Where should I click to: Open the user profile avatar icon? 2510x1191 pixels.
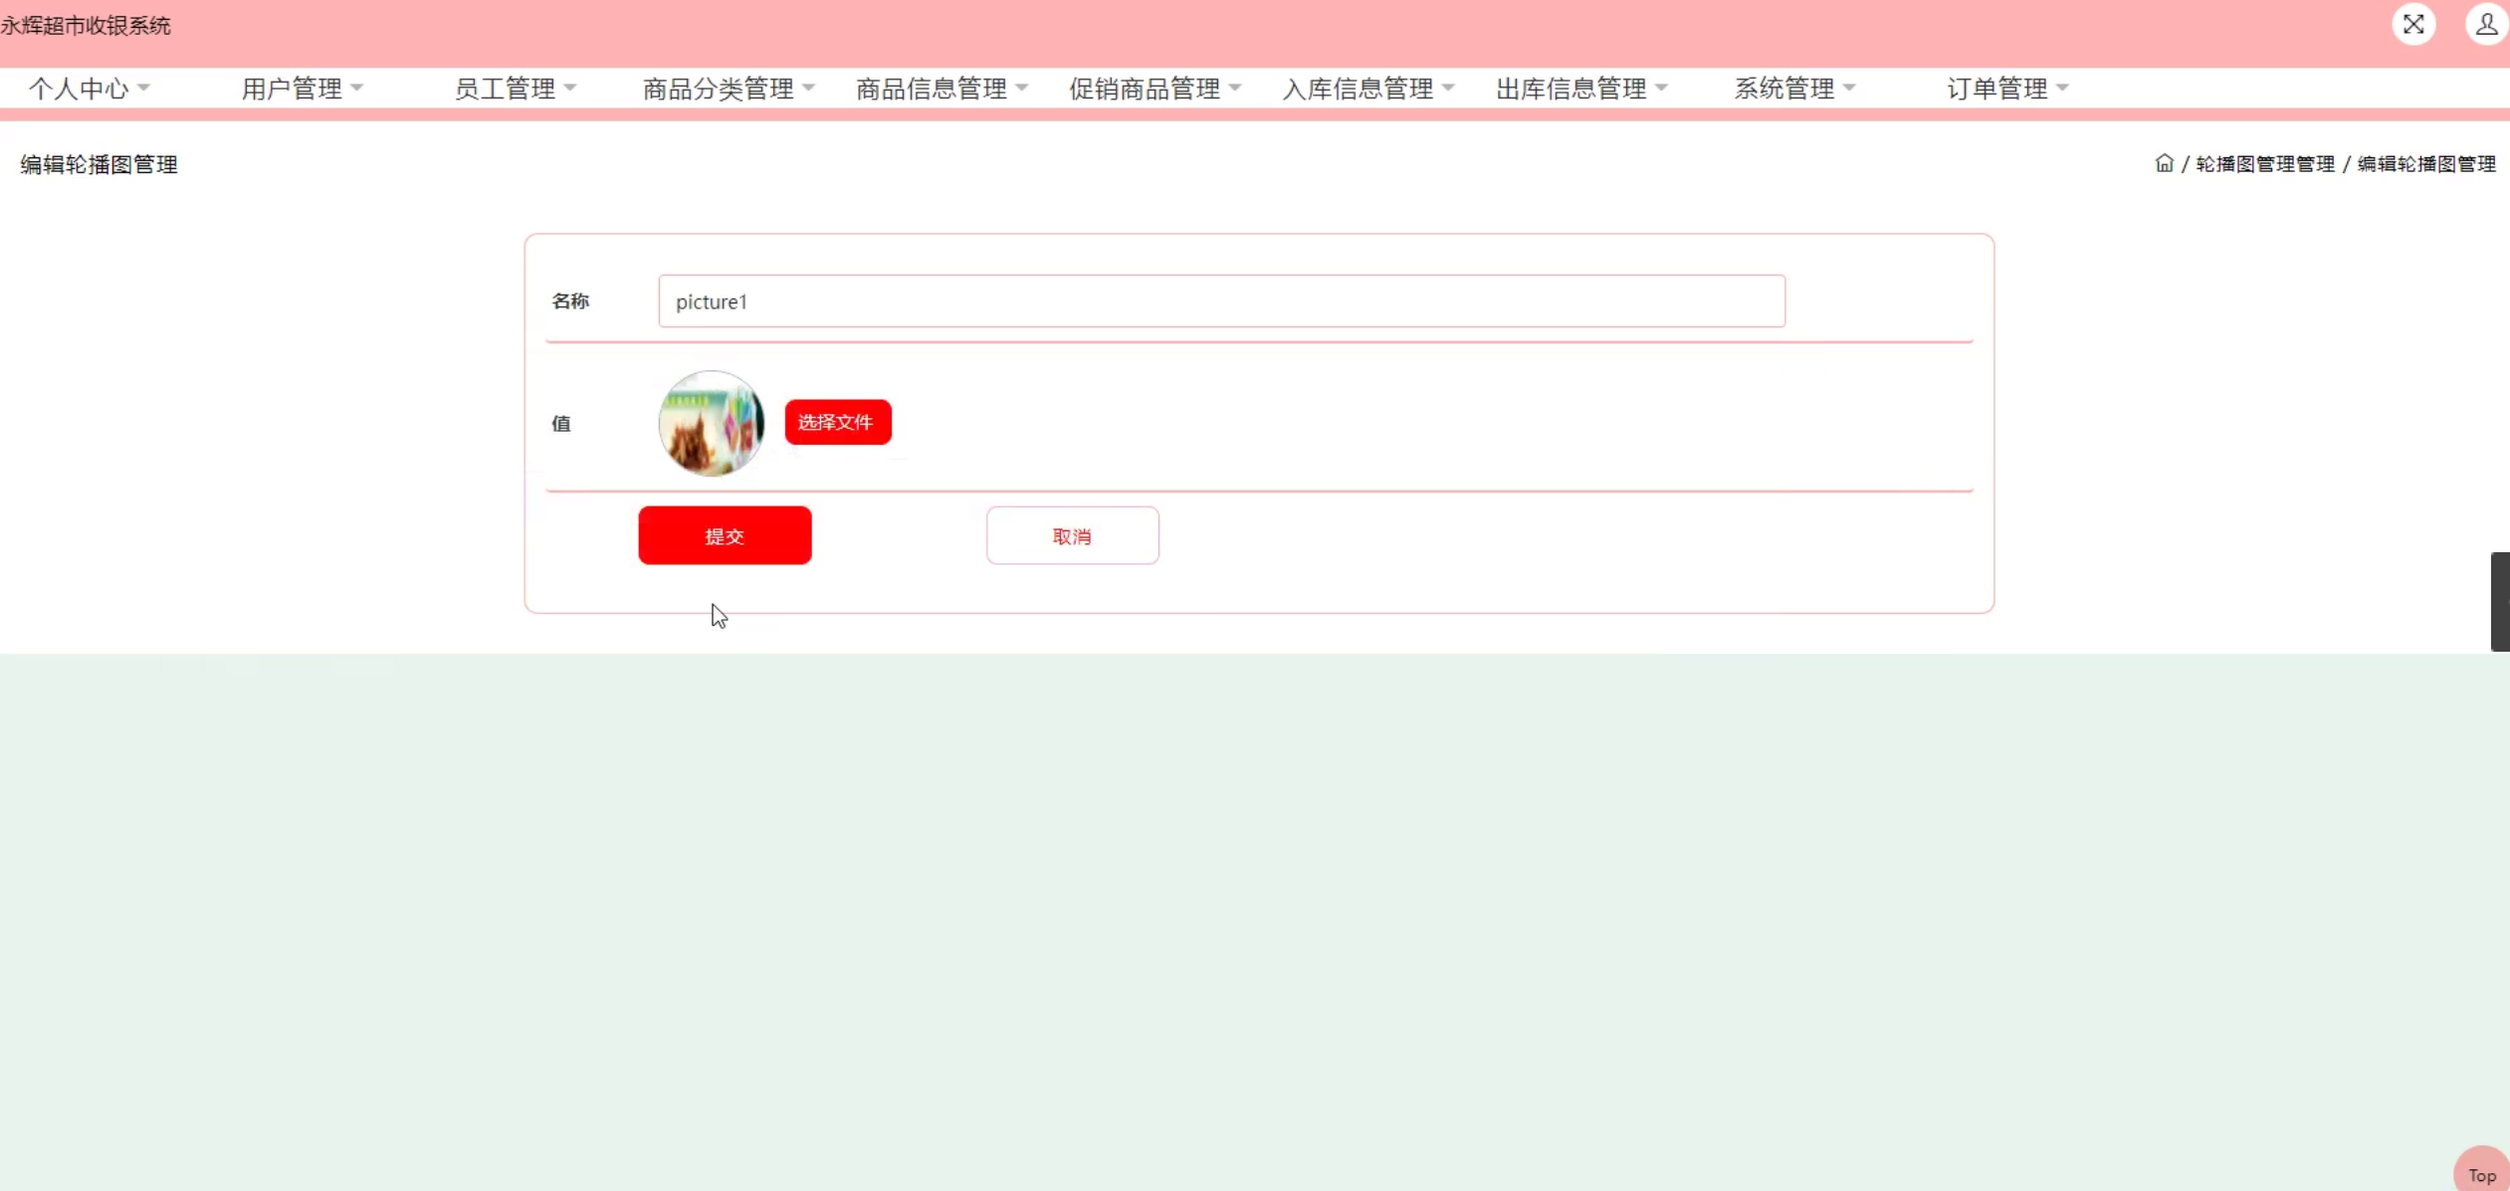pos(2485,25)
